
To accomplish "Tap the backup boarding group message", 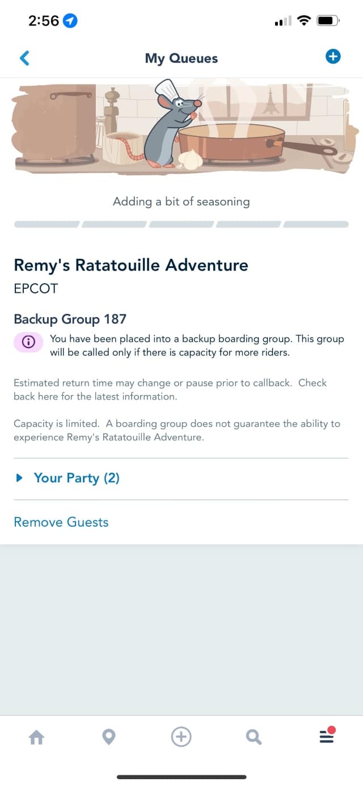I will [x=197, y=345].
